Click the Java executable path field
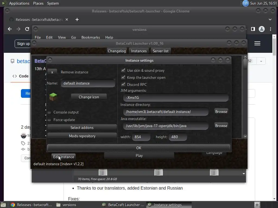The image size is (278, 208). [166, 126]
